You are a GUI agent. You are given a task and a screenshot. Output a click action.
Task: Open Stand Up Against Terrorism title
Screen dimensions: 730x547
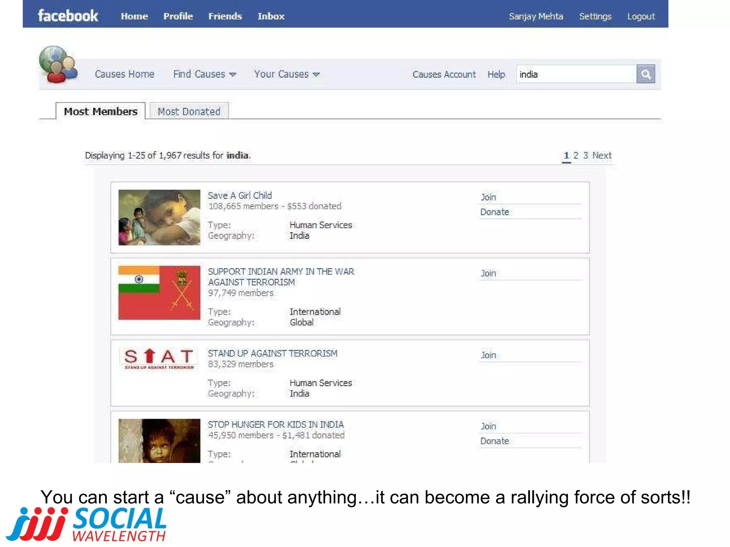(272, 354)
